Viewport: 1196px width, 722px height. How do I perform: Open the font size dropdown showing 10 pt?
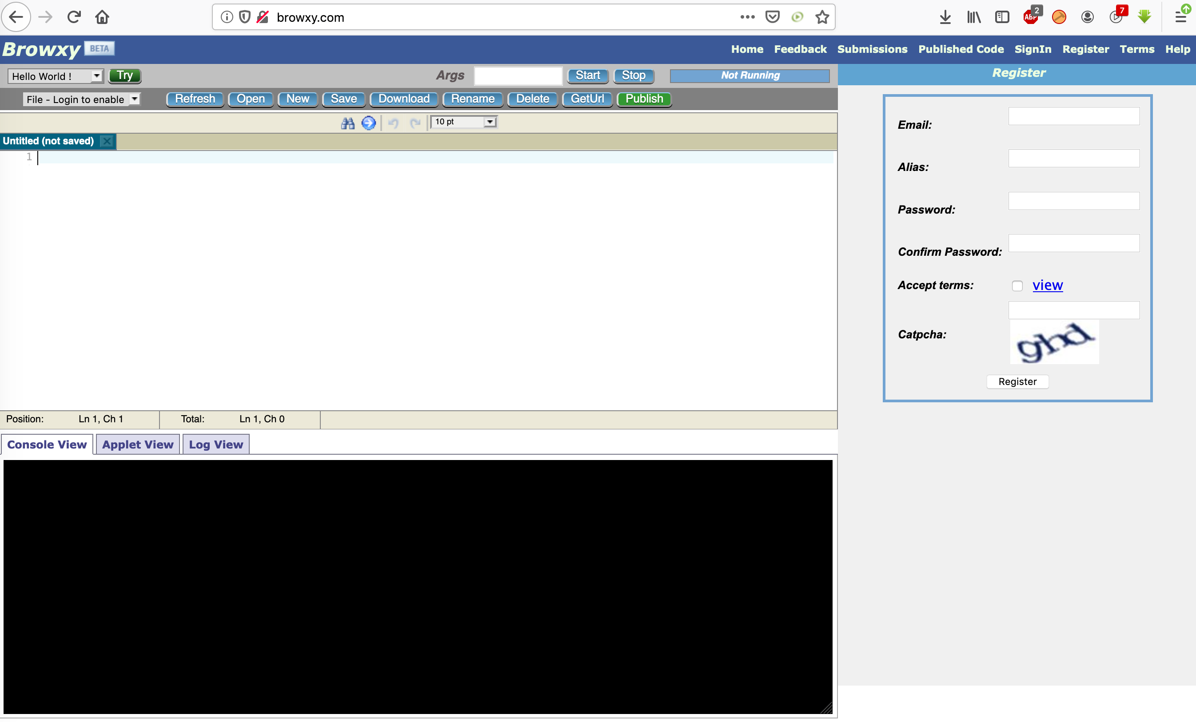490,122
